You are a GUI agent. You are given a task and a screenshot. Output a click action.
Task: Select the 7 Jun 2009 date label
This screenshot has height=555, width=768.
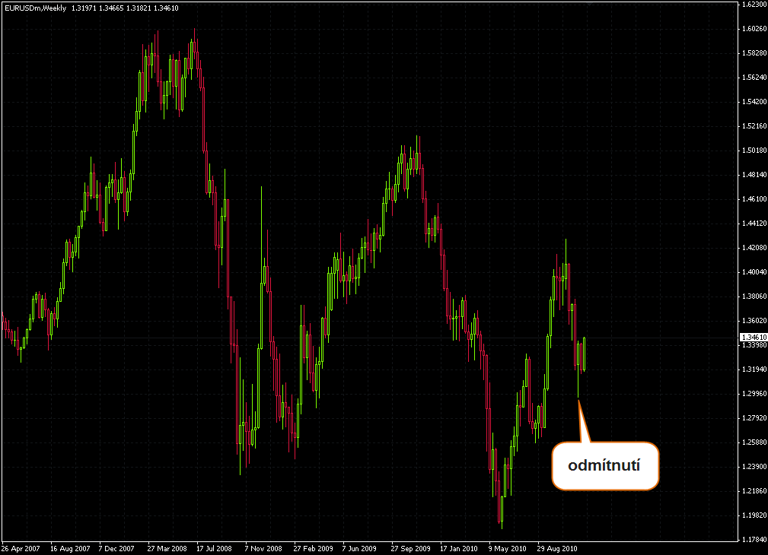pyautogui.click(x=359, y=549)
